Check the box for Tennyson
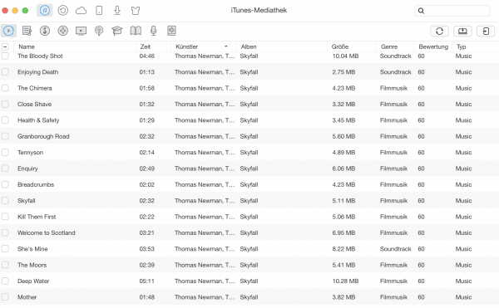Screen dimensions: 499x308 click(x=5, y=153)
